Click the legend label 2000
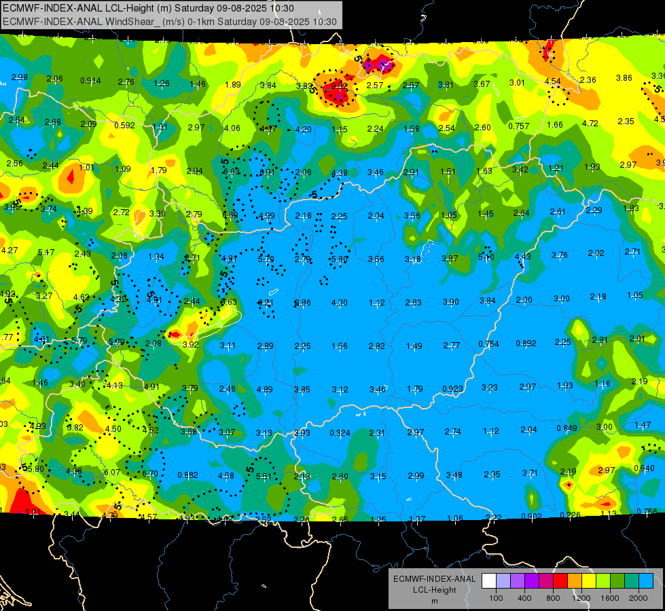The image size is (665, 611). pos(638,598)
